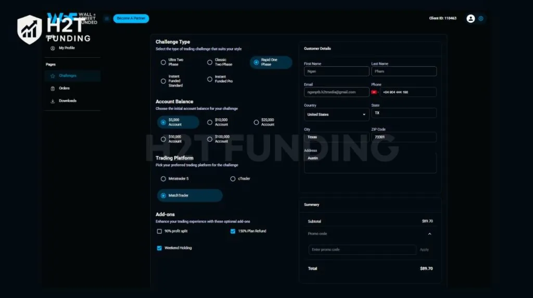The image size is (533, 298).
Task: Select the My Profile person icon
Action: tap(53, 48)
